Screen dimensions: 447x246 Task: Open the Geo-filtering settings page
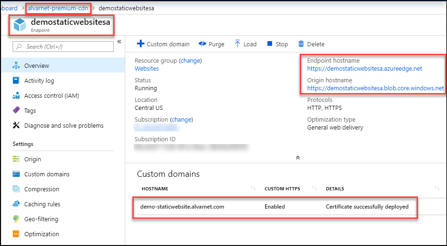[x=63, y=219]
